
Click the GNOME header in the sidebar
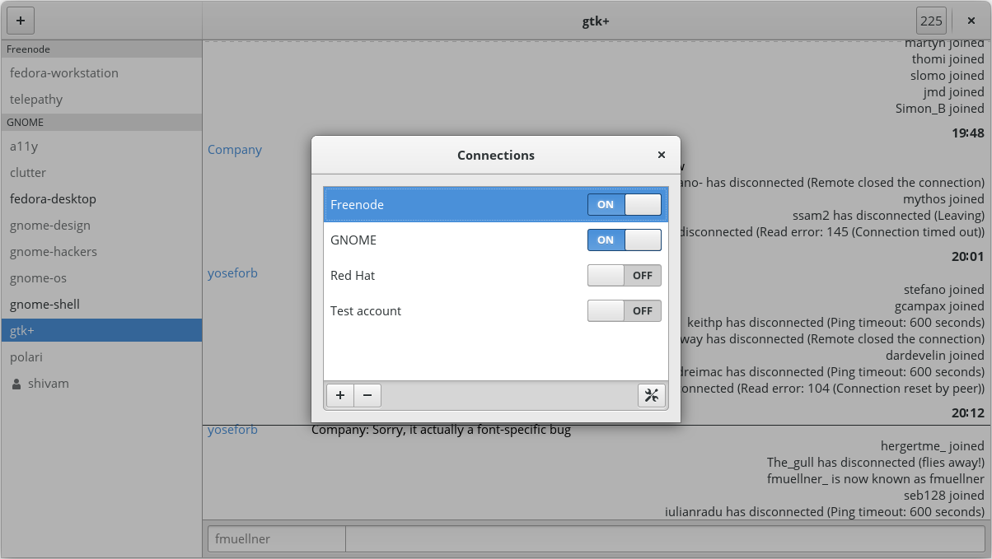[101, 122]
